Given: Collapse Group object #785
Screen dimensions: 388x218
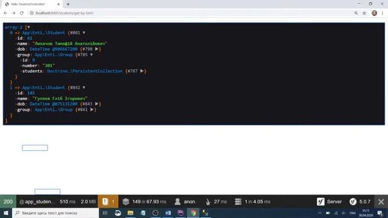Looking at the screenshot, I should pyautogui.click(x=92, y=54).
